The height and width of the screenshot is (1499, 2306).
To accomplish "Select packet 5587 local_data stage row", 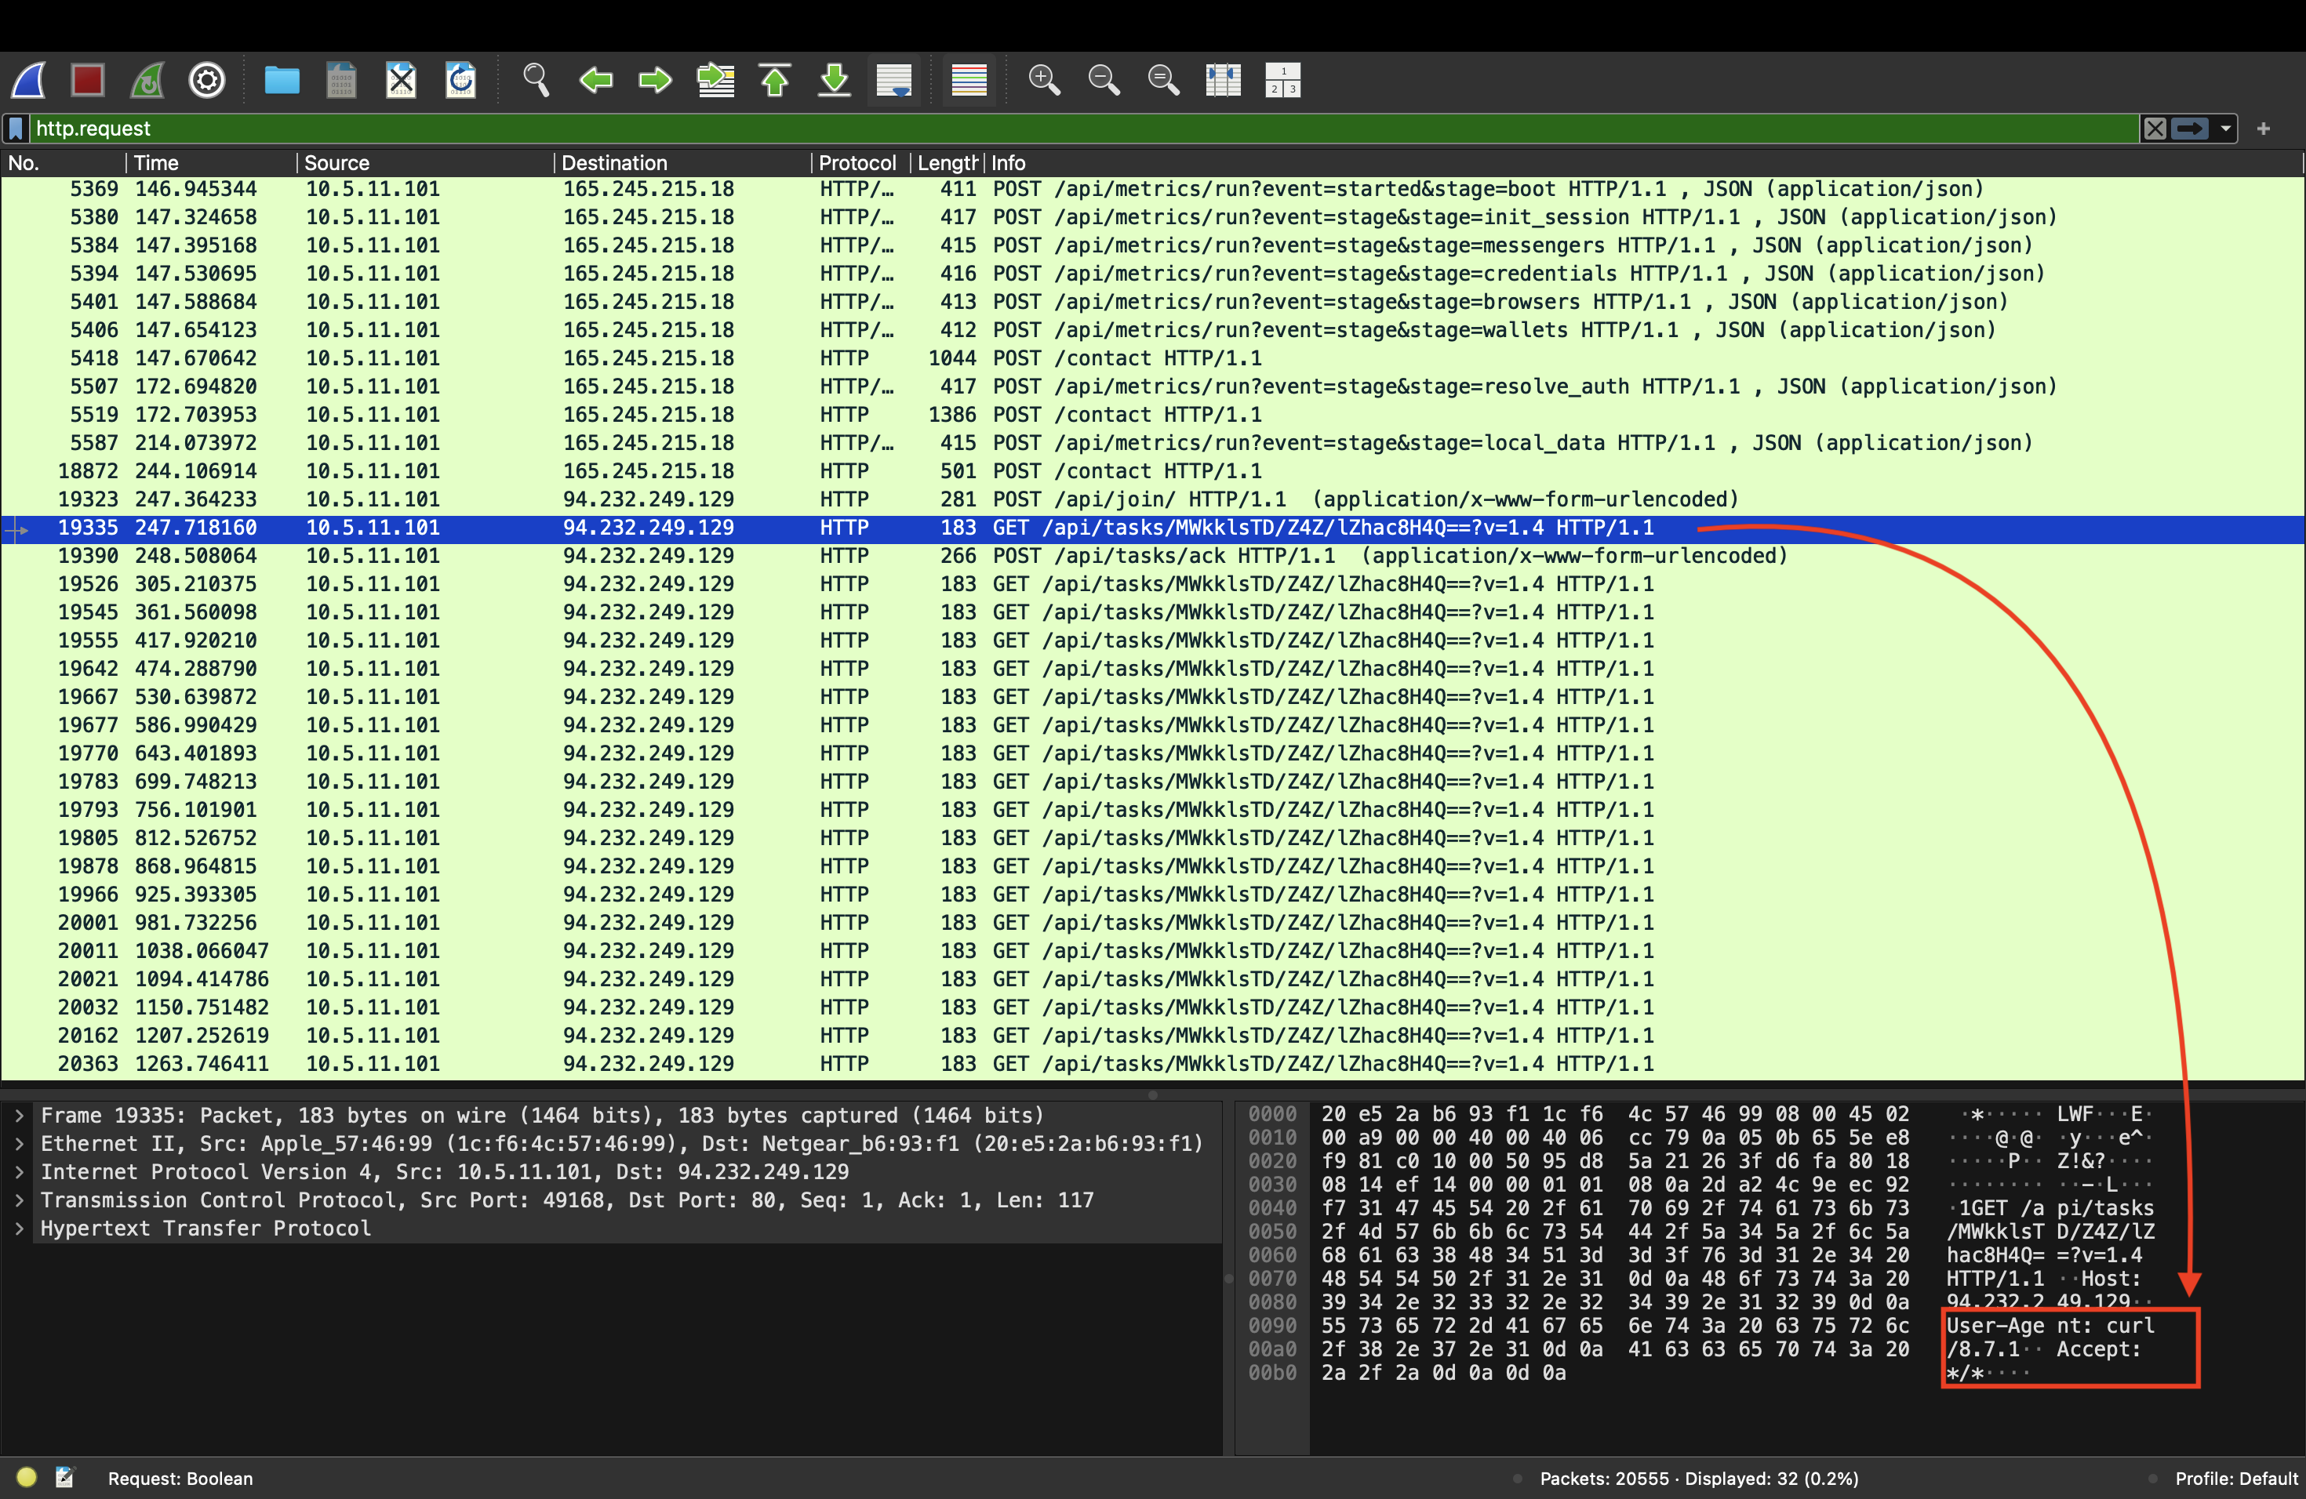I will pos(1152,444).
